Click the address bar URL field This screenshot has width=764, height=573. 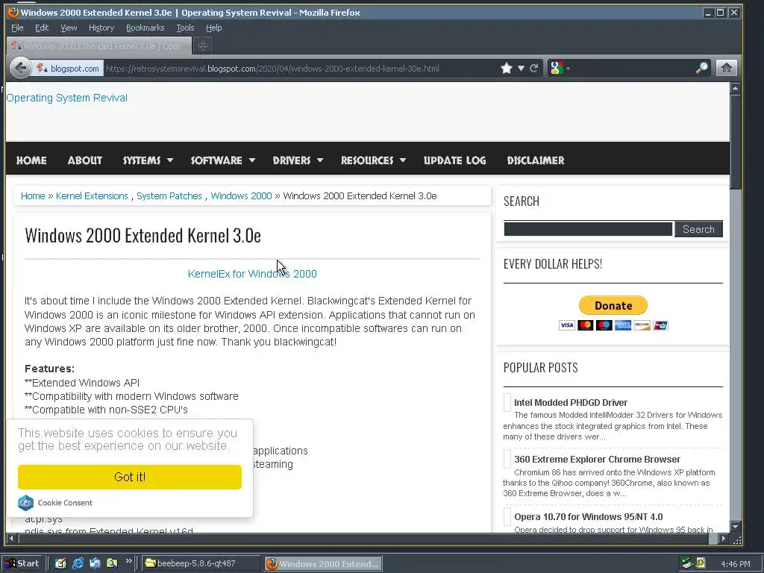(x=300, y=68)
